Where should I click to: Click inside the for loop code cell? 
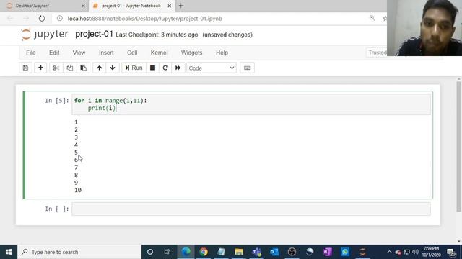(251, 104)
